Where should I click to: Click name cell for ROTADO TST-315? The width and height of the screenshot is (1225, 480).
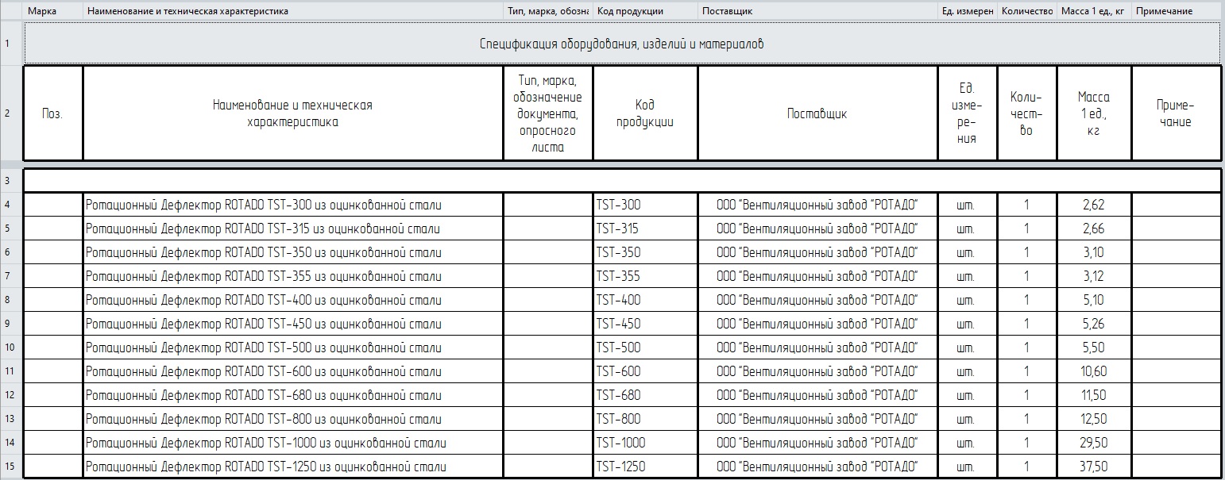tap(293, 228)
